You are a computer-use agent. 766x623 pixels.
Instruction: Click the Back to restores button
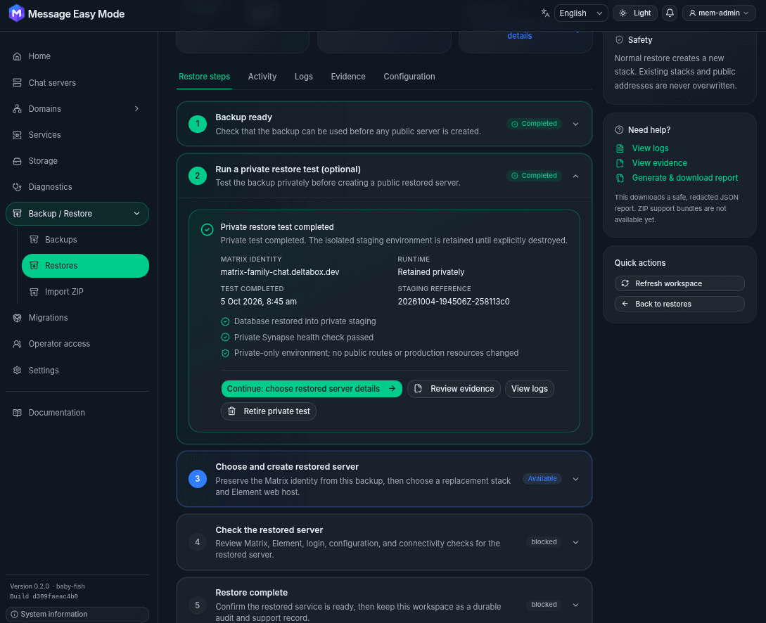(x=679, y=304)
